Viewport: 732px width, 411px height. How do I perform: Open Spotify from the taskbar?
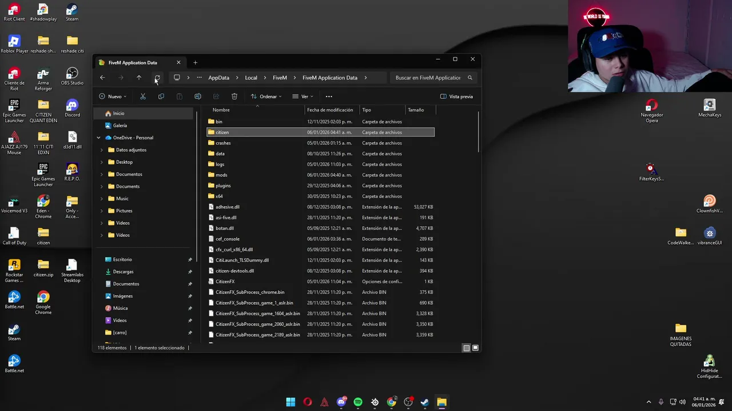point(358,402)
